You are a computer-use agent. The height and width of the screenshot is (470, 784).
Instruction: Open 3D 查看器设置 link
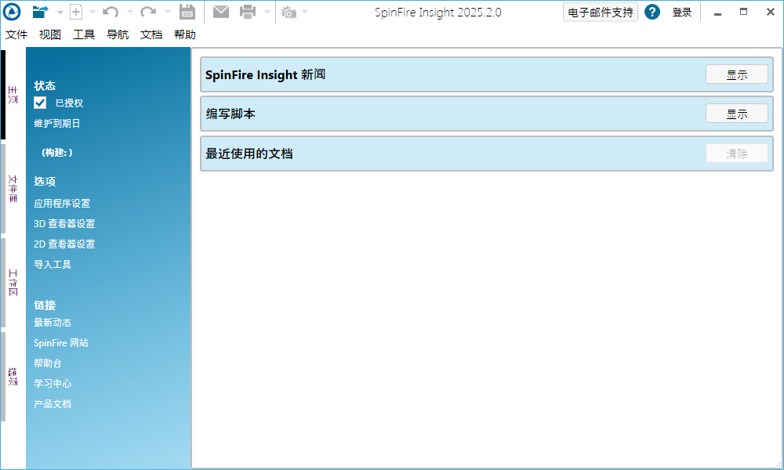click(64, 224)
